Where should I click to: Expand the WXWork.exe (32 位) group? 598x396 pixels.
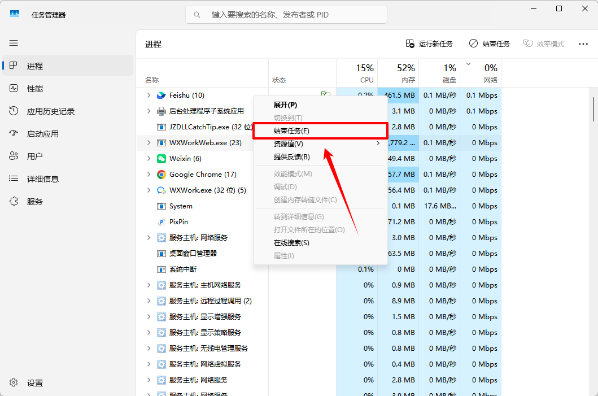(149, 190)
